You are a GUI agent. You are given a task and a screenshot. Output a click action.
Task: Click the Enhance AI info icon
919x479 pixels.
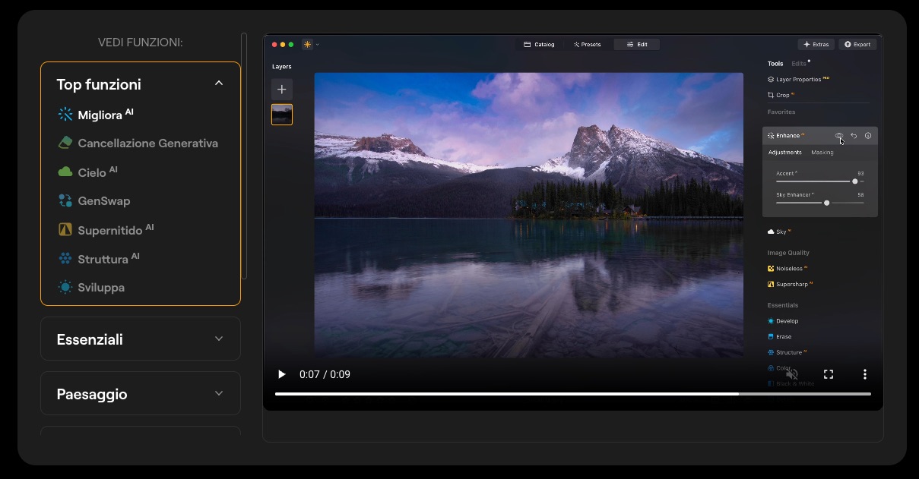click(868, 135)
